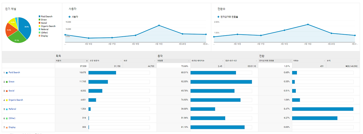Select 4월 16일 data point on 사용자 chart
The image size is (363, 134).
(x=88, y=38)
